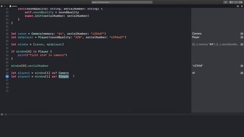
Task: Run playground up to line 40
Action: (7, 76)
